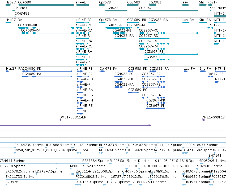
Task: Select the CG4022-RA transcript label
Action: (124, 36)
